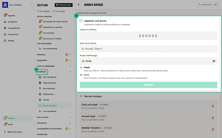Open Design in the sidebar

click(11, 40)
